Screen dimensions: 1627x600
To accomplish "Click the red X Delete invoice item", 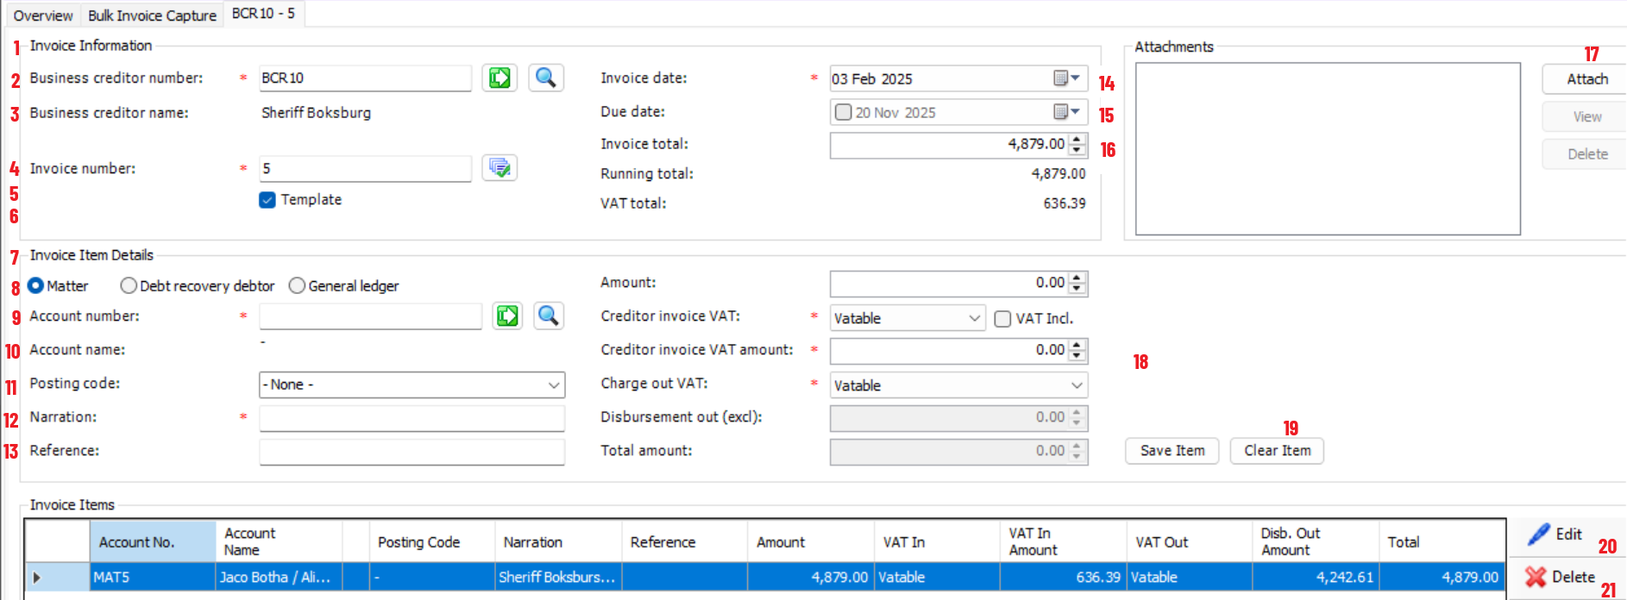I will (x=1560, y=577).
